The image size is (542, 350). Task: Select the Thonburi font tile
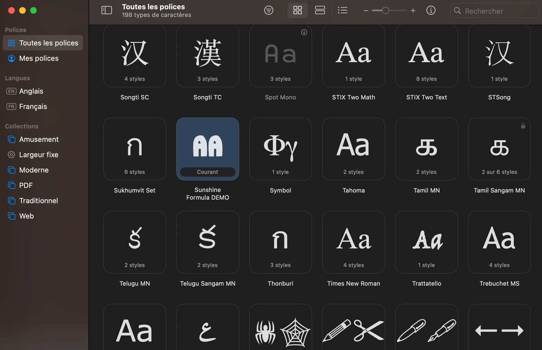pos(280,242)
